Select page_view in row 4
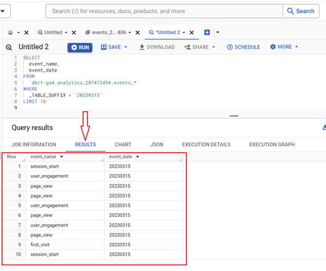Viewport: 326px width, 271px height. [42, 196]
